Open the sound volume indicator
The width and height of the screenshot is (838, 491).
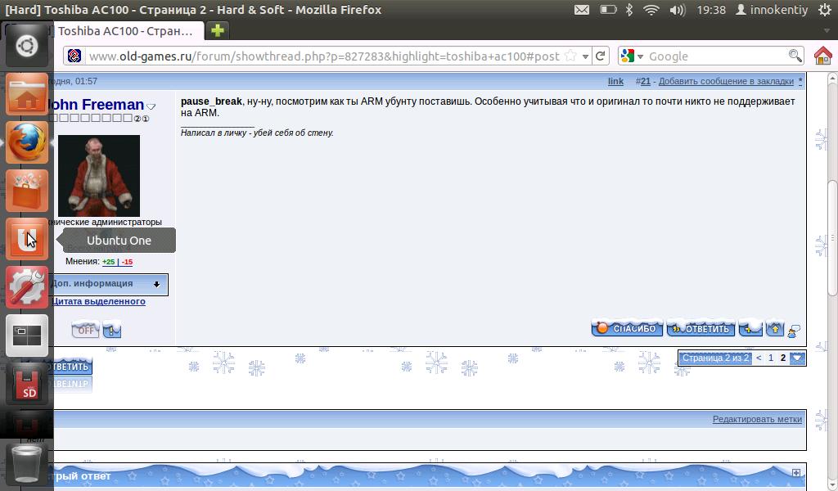(x=677, y=10)
